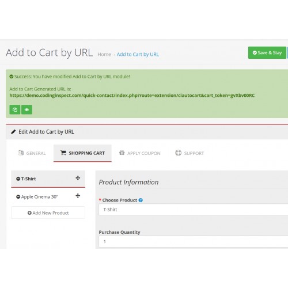Go to Home breadcrumb link

104,54
